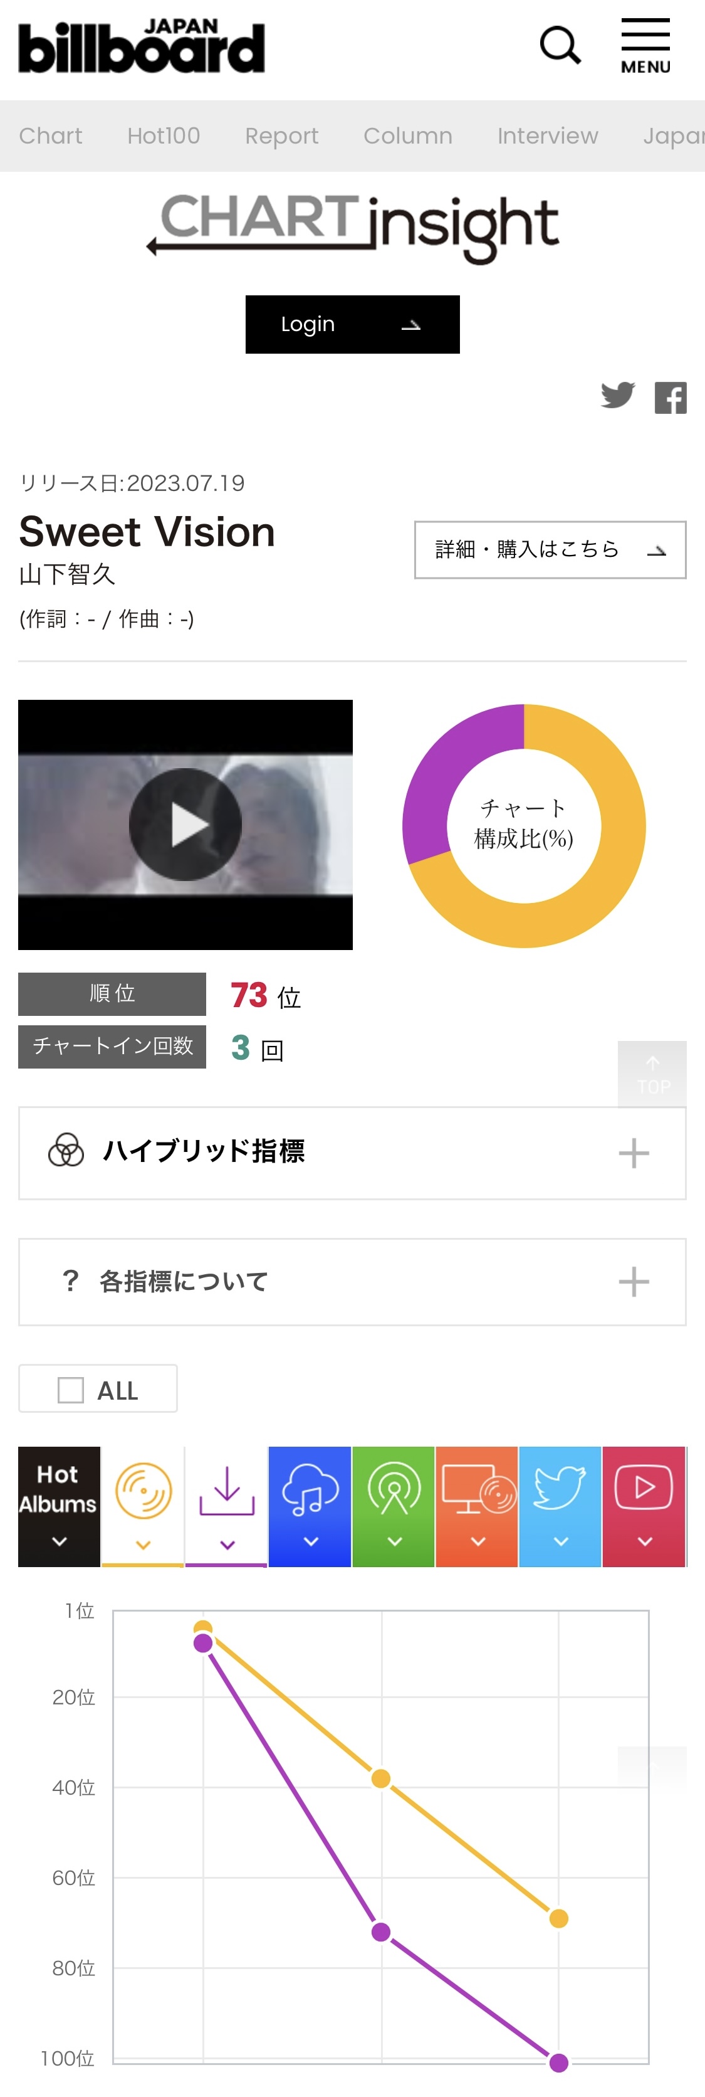This screenshot has width=705, height=2097.
Task: Select the blue Twitter indicator tile
Action: point(560,1506)
